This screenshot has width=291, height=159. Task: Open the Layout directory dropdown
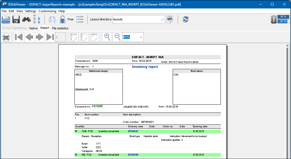(162, 19)
